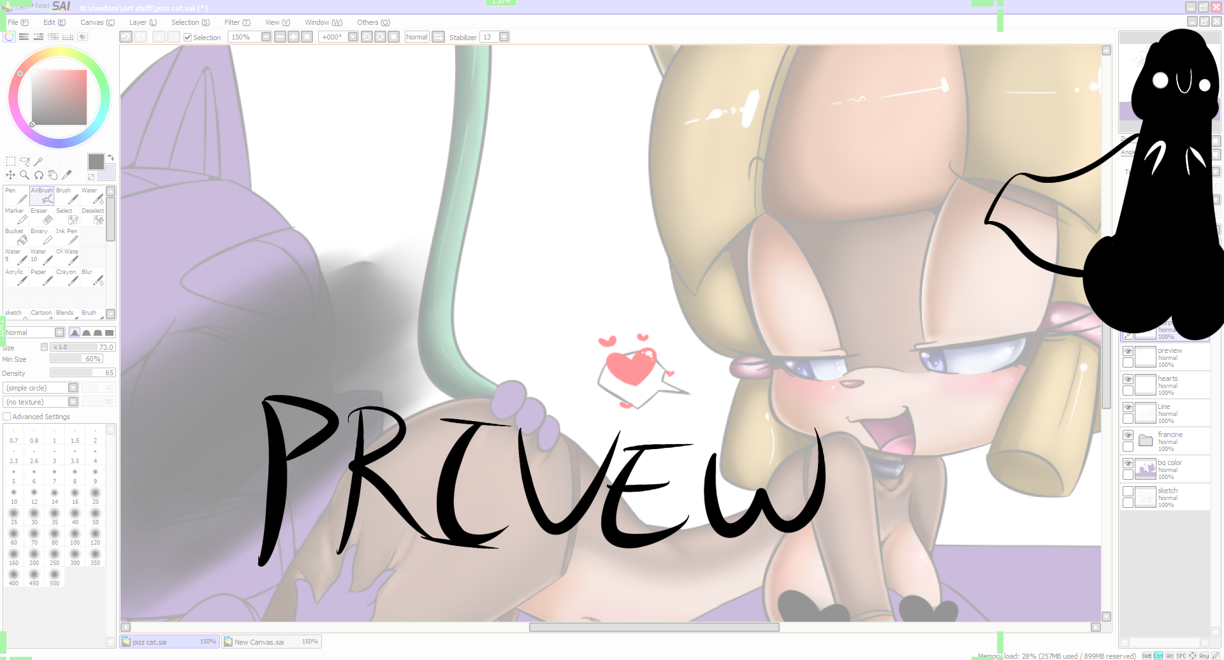Flip the canvas view horizontally
Viewport: 1224px width, 660px height.
(439, 37)
